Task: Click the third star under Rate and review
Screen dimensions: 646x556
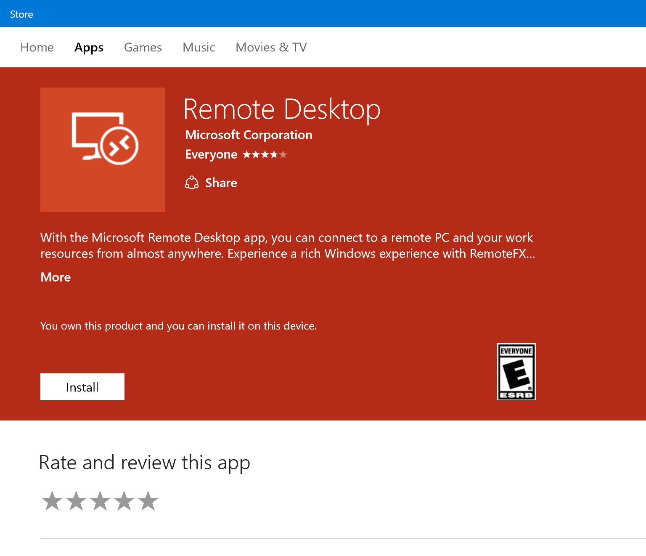Action: click(x=100, y=500)
